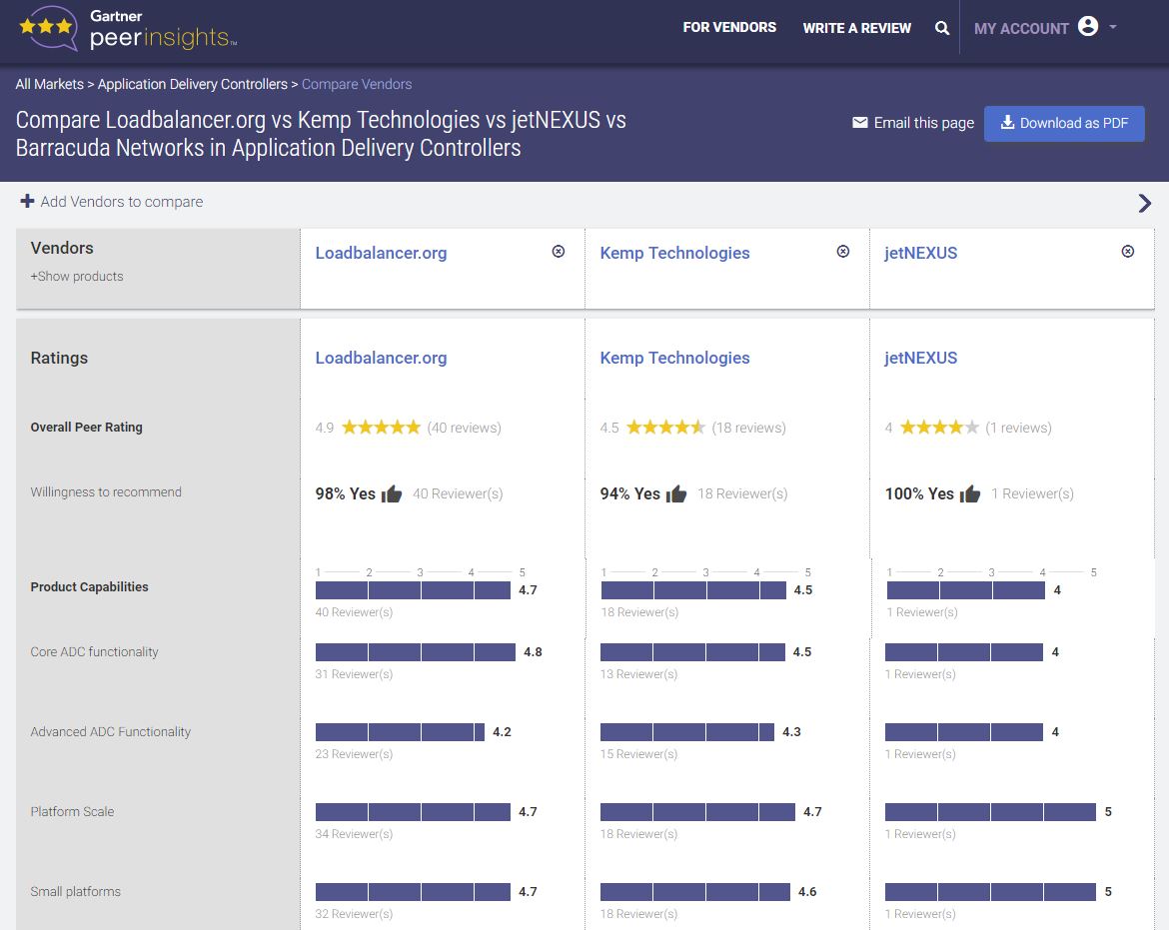Click the Loadbalancer.org five-star rating
Screen dimensions: 1169x930
(381, 427)
